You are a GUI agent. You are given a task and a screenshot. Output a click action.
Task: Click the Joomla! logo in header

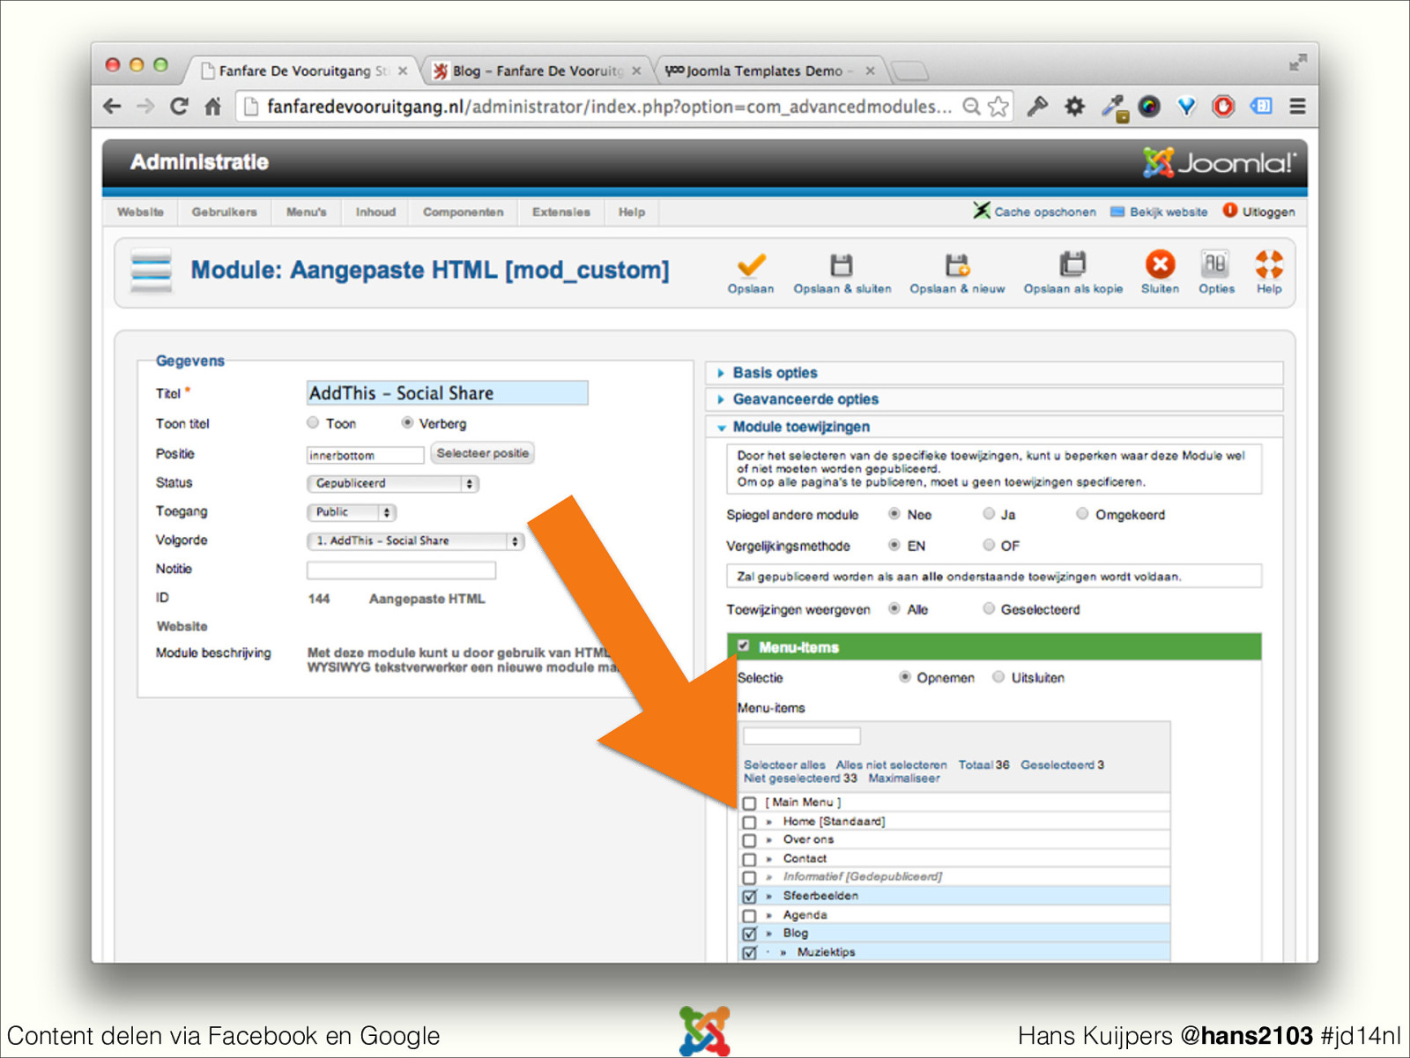(x=1220, y=162)
